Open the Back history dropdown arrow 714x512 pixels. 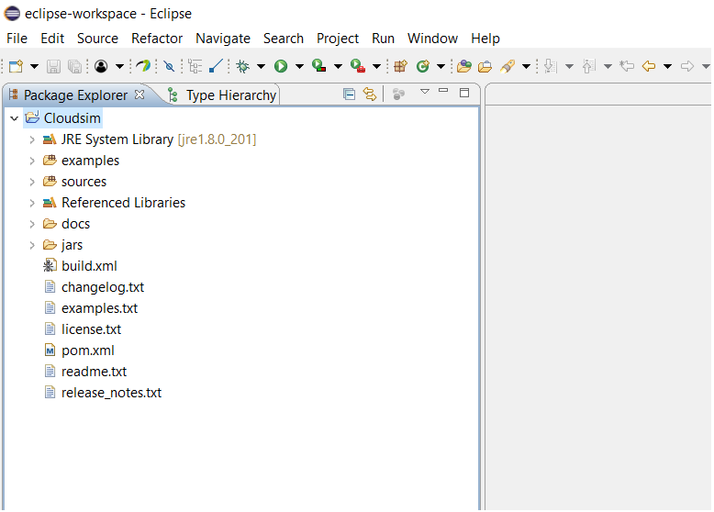click(667, 66)
